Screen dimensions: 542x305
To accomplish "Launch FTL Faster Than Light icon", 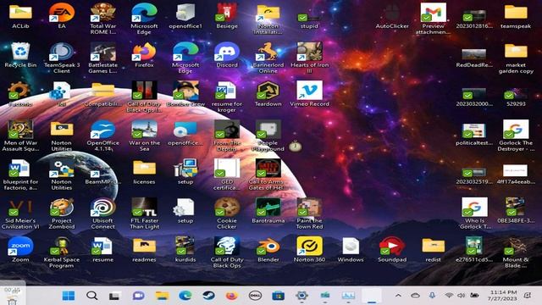I will (144, 208).
